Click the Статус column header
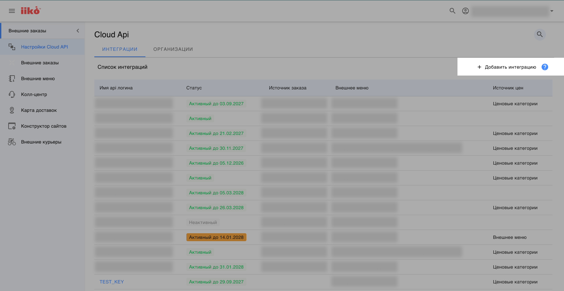564x291 pixels. [x=194, y=88]
